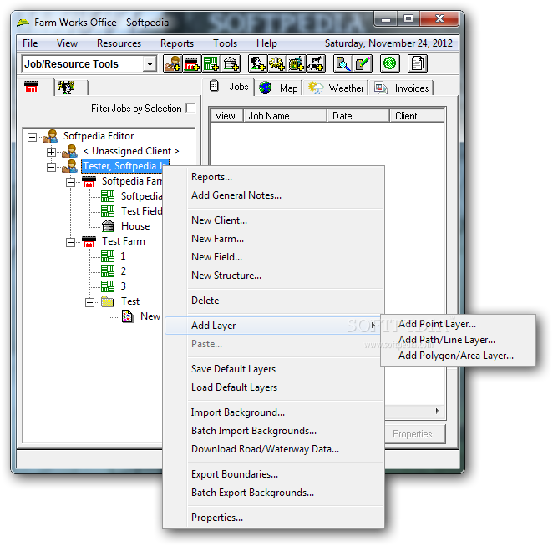
Task: Open the Help menu
Action: coord(266,43)
